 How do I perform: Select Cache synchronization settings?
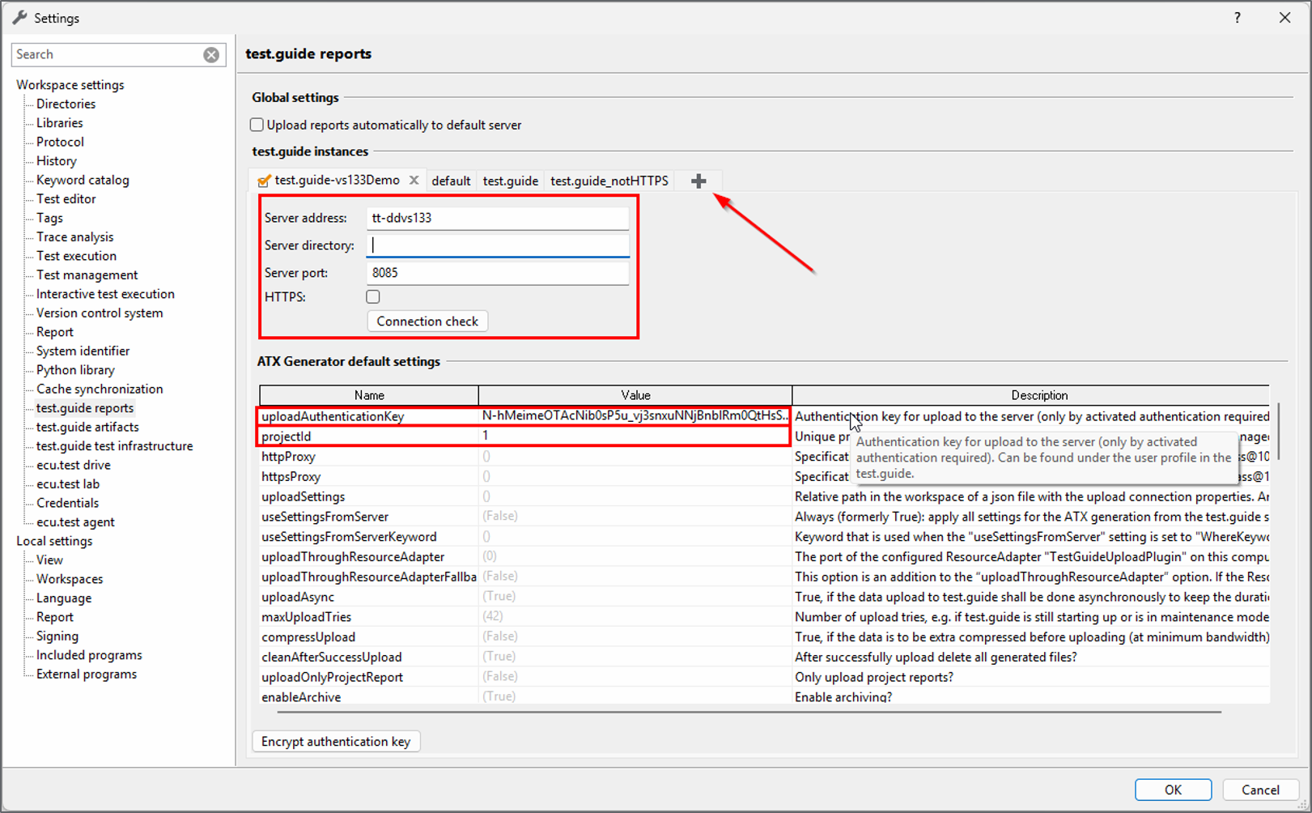click(x=100, y=389)
